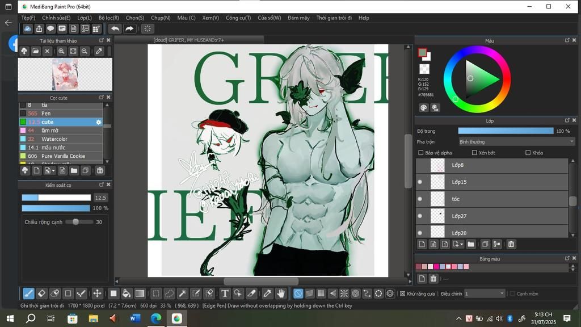
Task: Select the Watercolor brush in brush list
Action: (x=54, y=139)
